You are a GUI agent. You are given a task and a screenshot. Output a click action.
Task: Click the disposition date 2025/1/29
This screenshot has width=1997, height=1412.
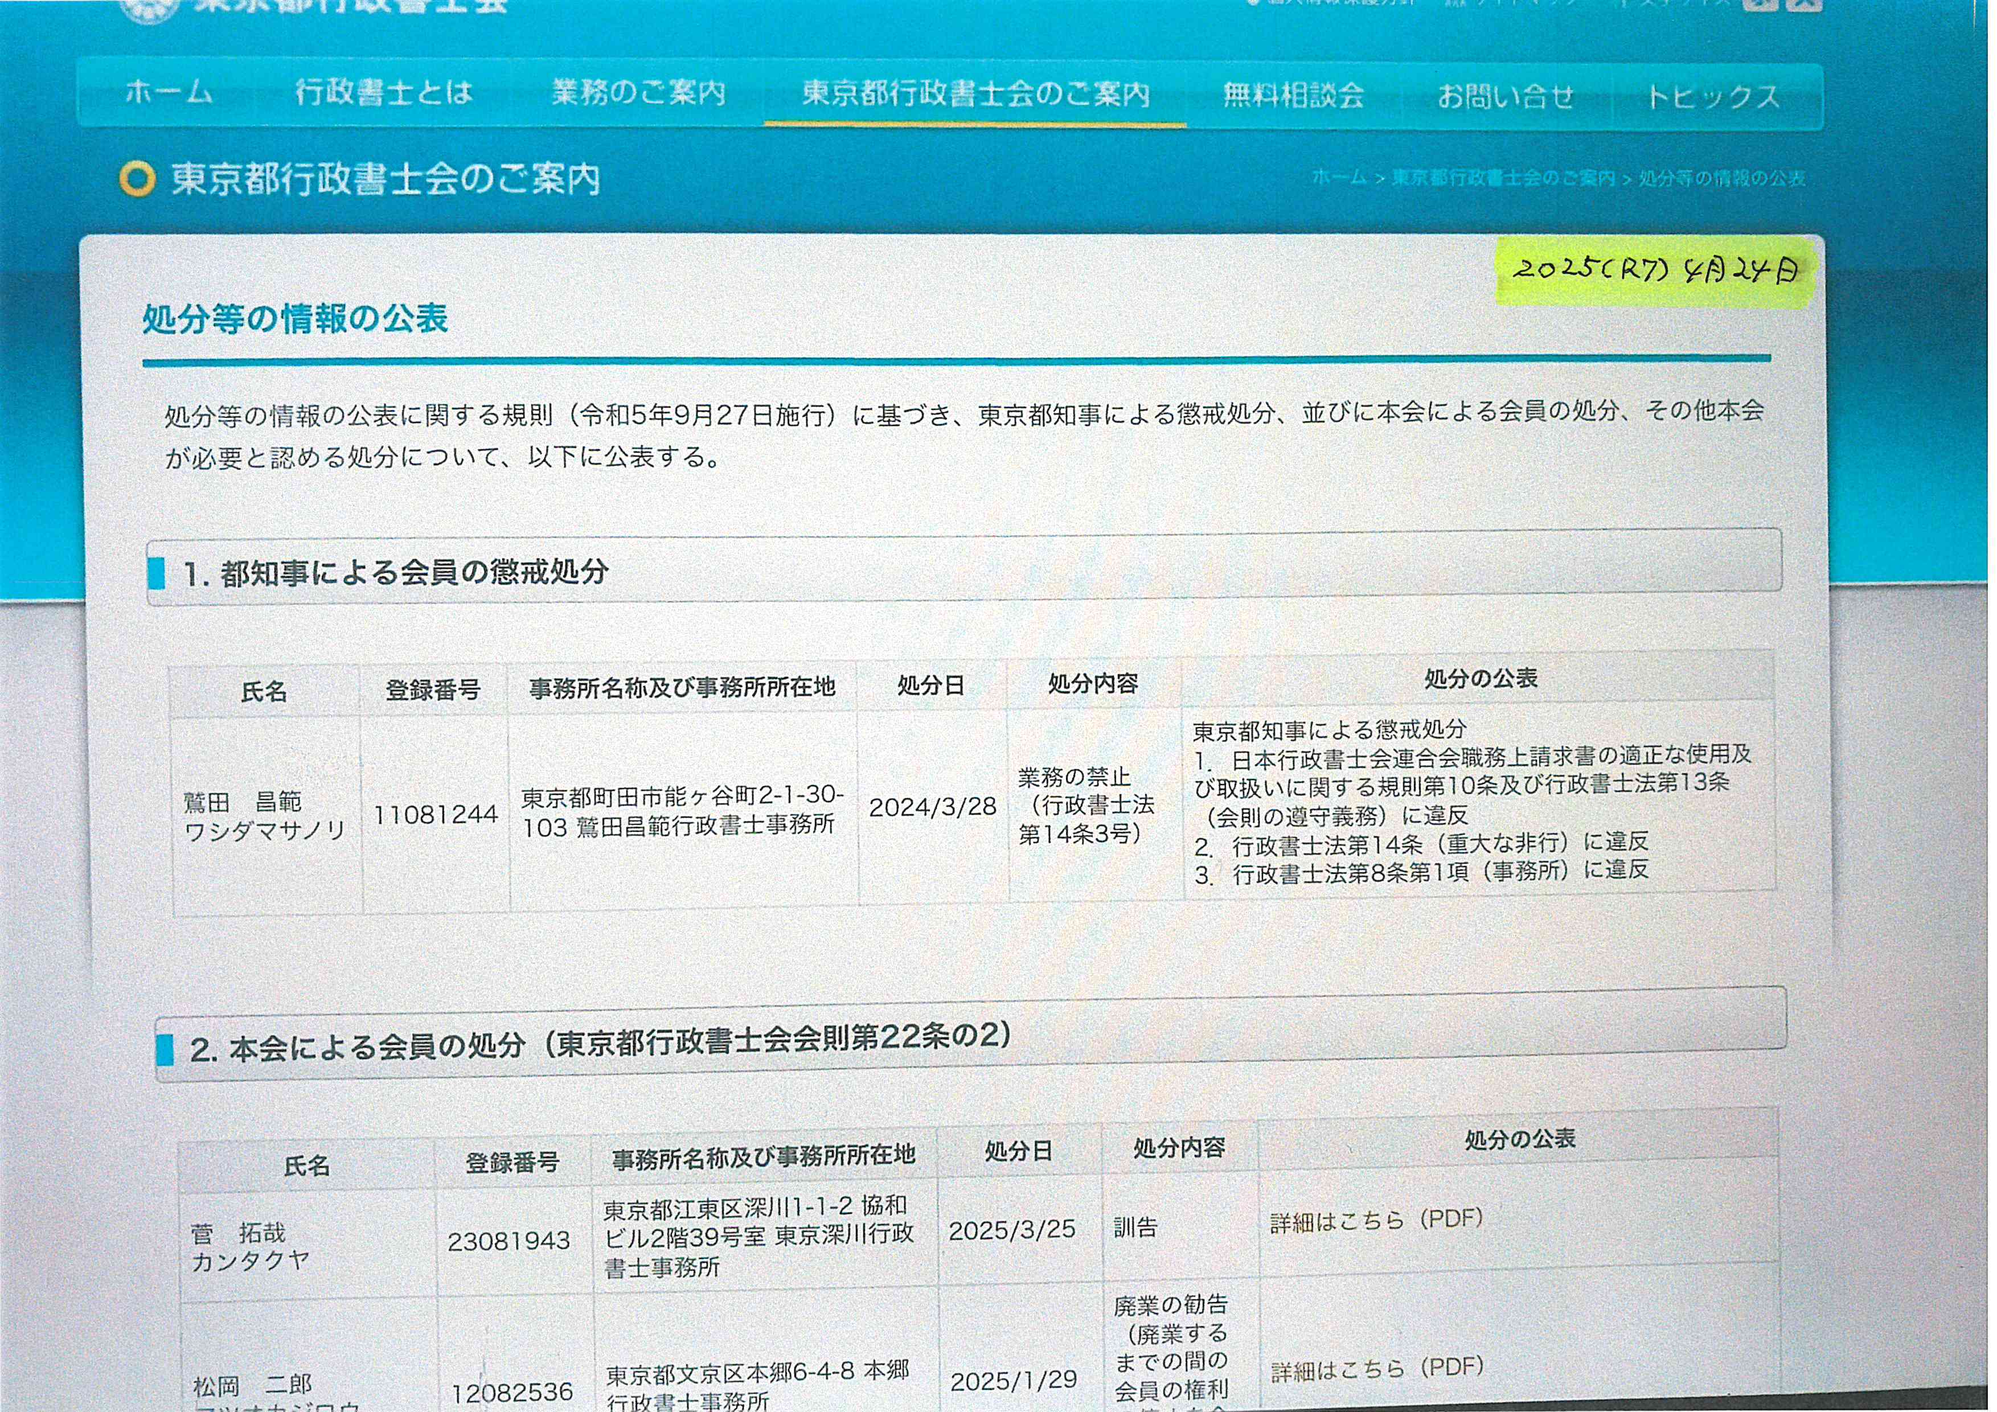[1013, 1381]
